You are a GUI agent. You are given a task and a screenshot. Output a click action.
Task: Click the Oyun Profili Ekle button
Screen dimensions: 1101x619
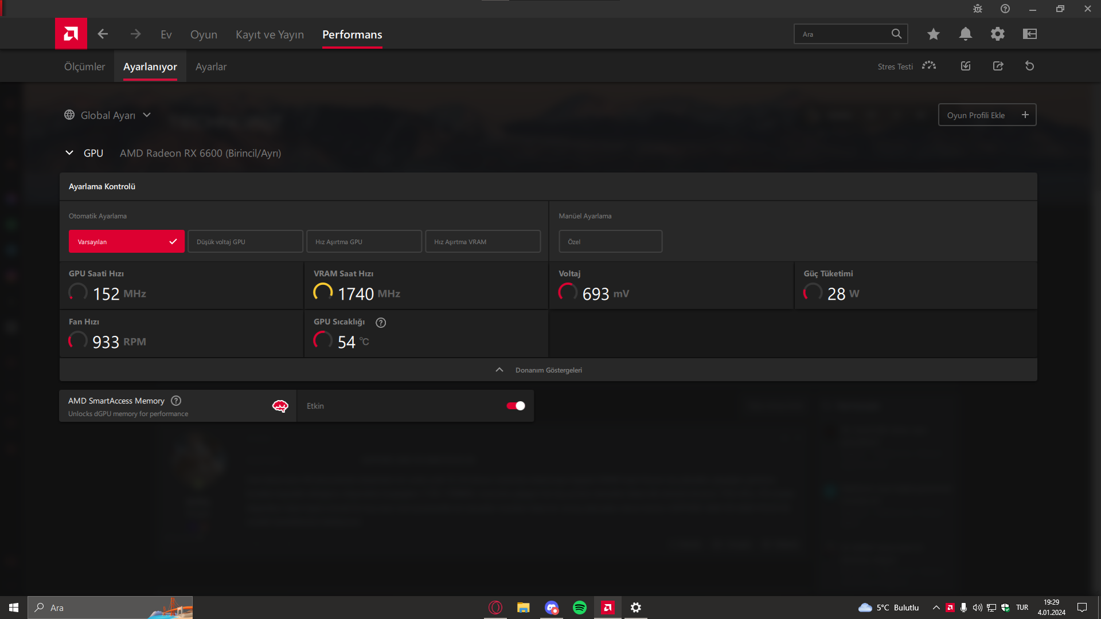pos(986,115)
